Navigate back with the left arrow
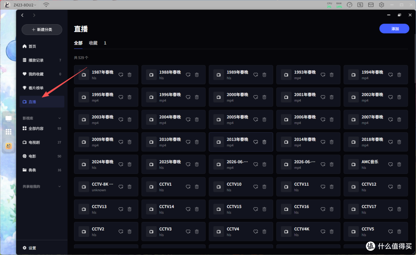The height and width of the screenshot is (255, 416). (23, 15)
